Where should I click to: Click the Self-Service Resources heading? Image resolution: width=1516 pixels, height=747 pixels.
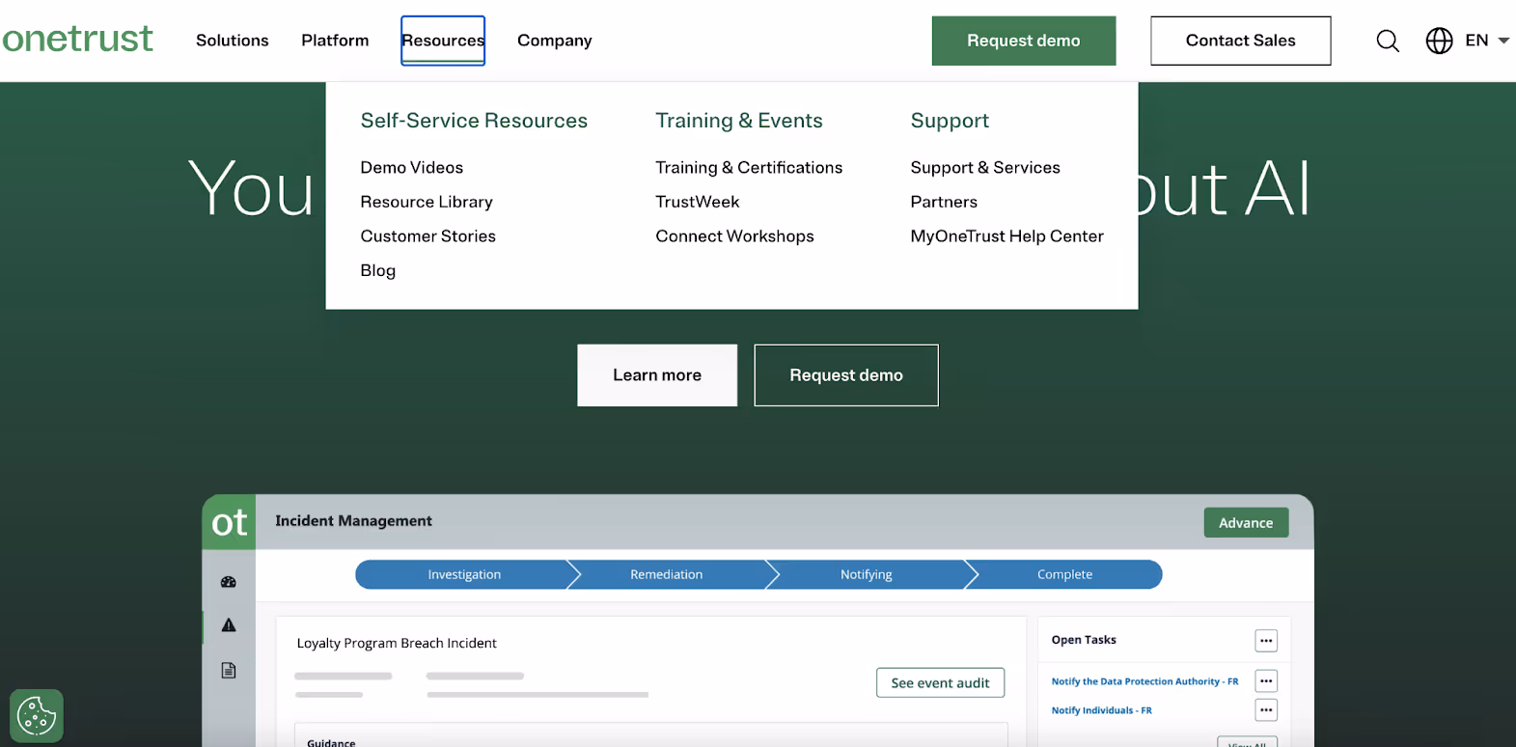click(474, 121)
